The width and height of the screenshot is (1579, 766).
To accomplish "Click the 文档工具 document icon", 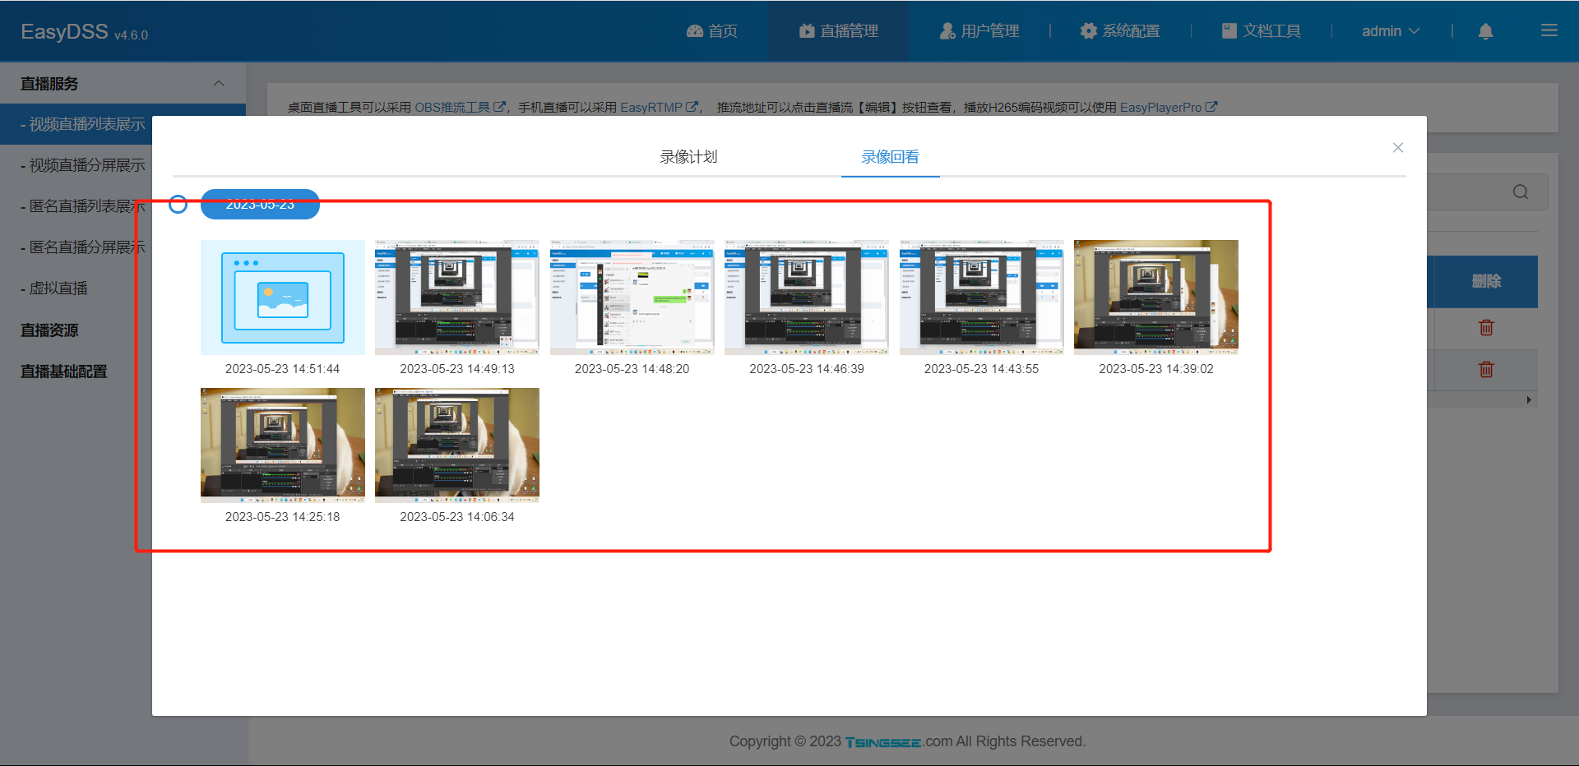I will [1229, 30].
